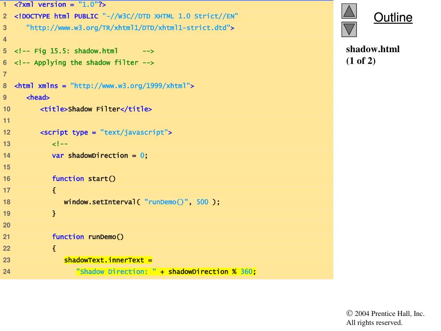Screen dimensions: 441x331
Task: Click the script type text/javascript tag
Action: (x=106, y=132)
